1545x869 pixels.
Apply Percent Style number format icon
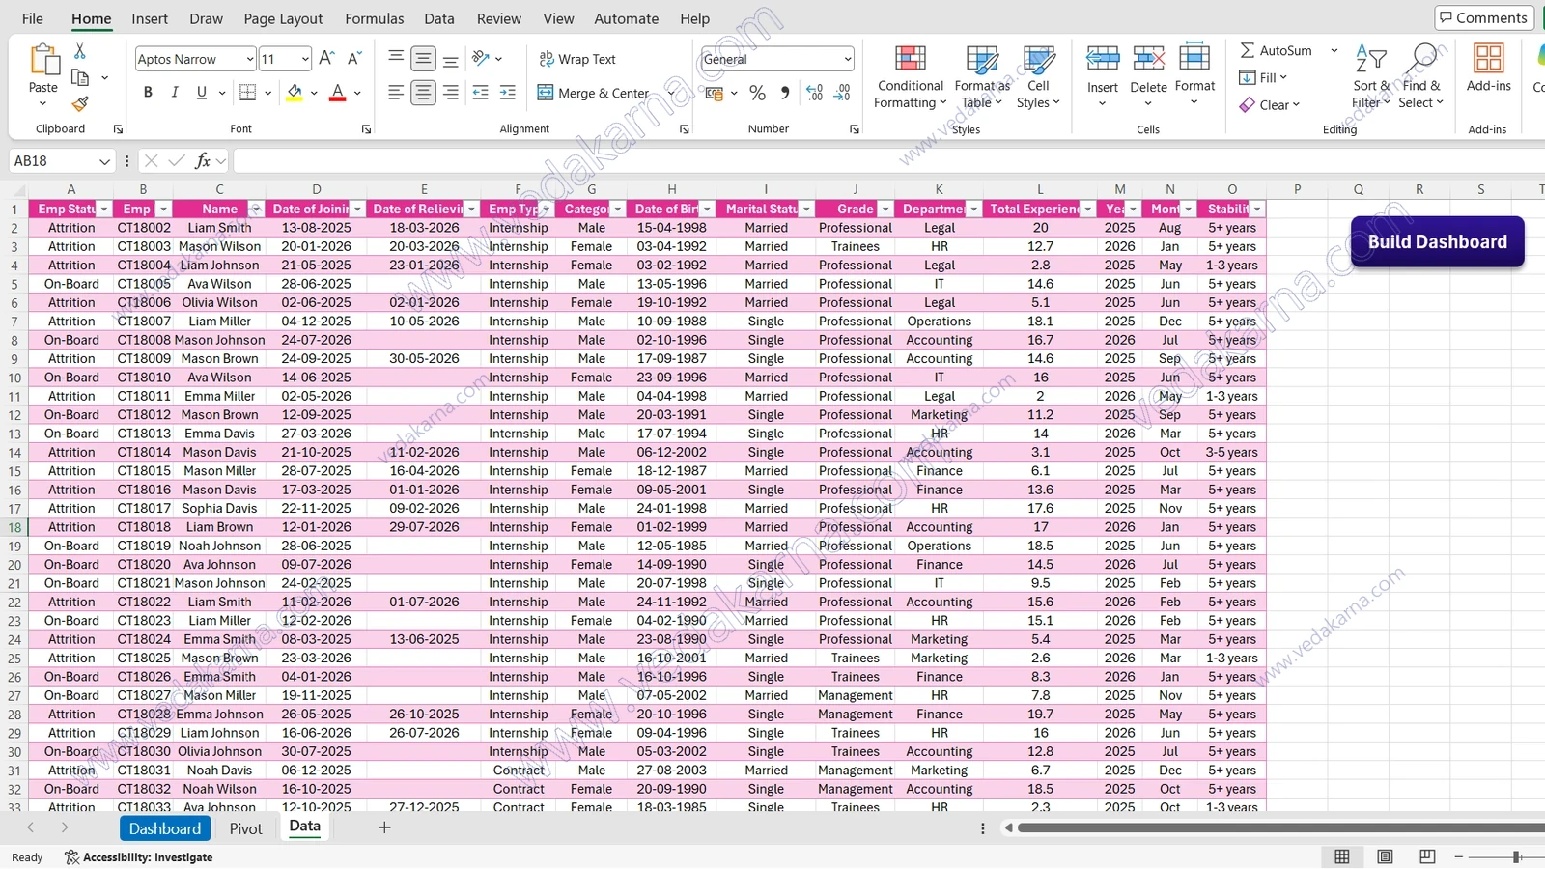point(758,93)
